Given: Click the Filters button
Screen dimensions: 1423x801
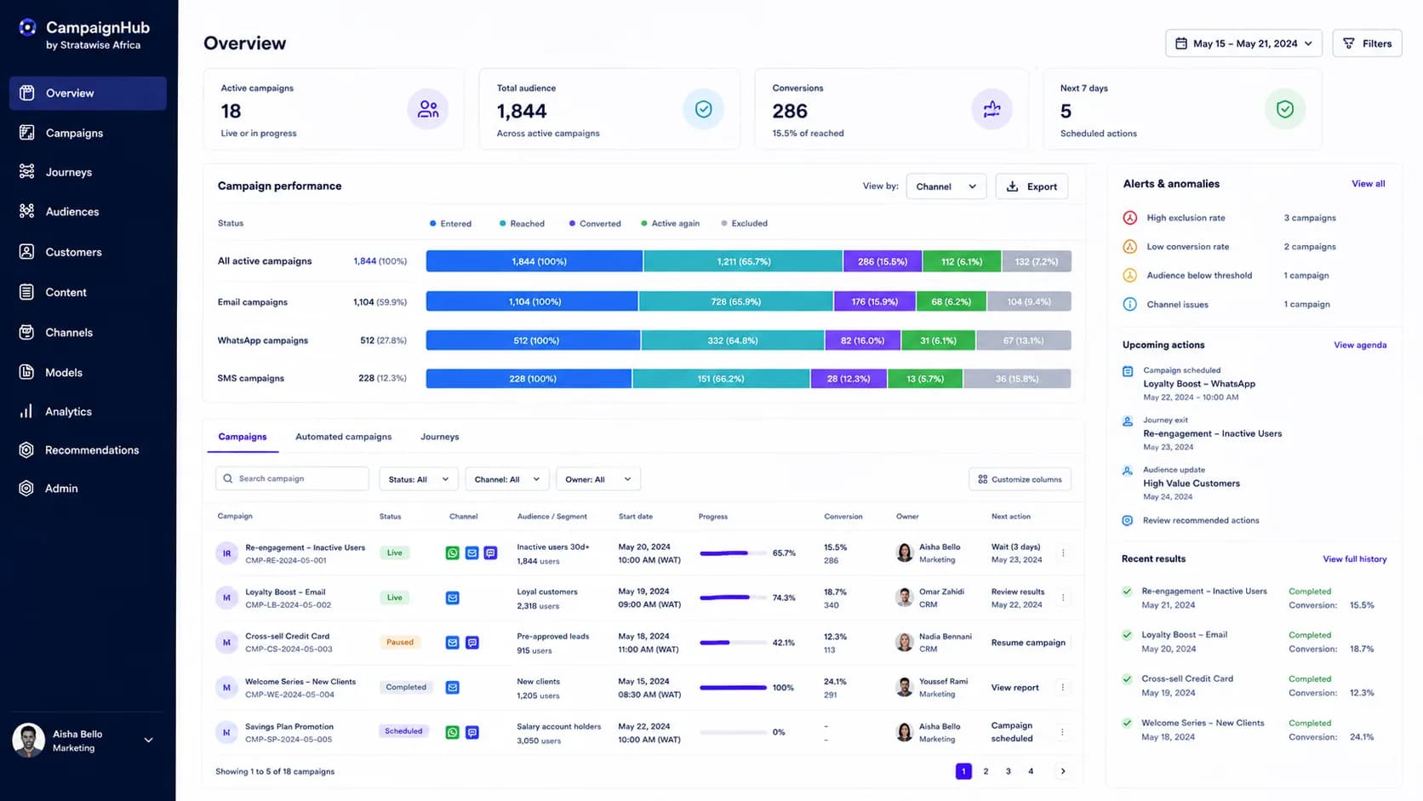Looking at the screenshot, I should point(1367,43).
